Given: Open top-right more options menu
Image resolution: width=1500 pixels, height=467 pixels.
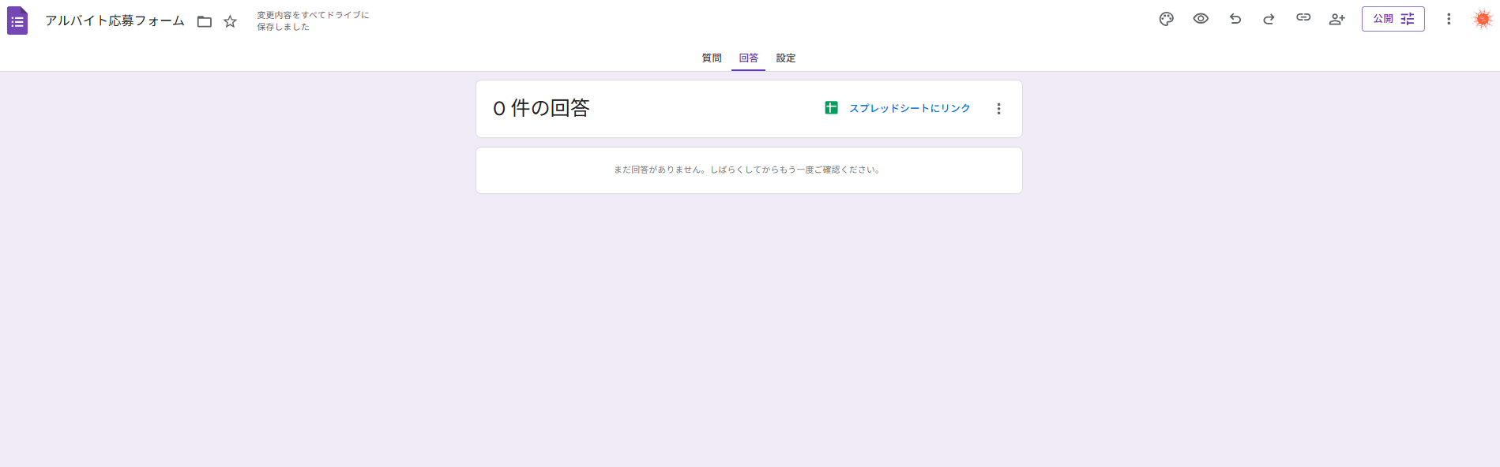Looking at the screenshot, I should point(1449,19).
